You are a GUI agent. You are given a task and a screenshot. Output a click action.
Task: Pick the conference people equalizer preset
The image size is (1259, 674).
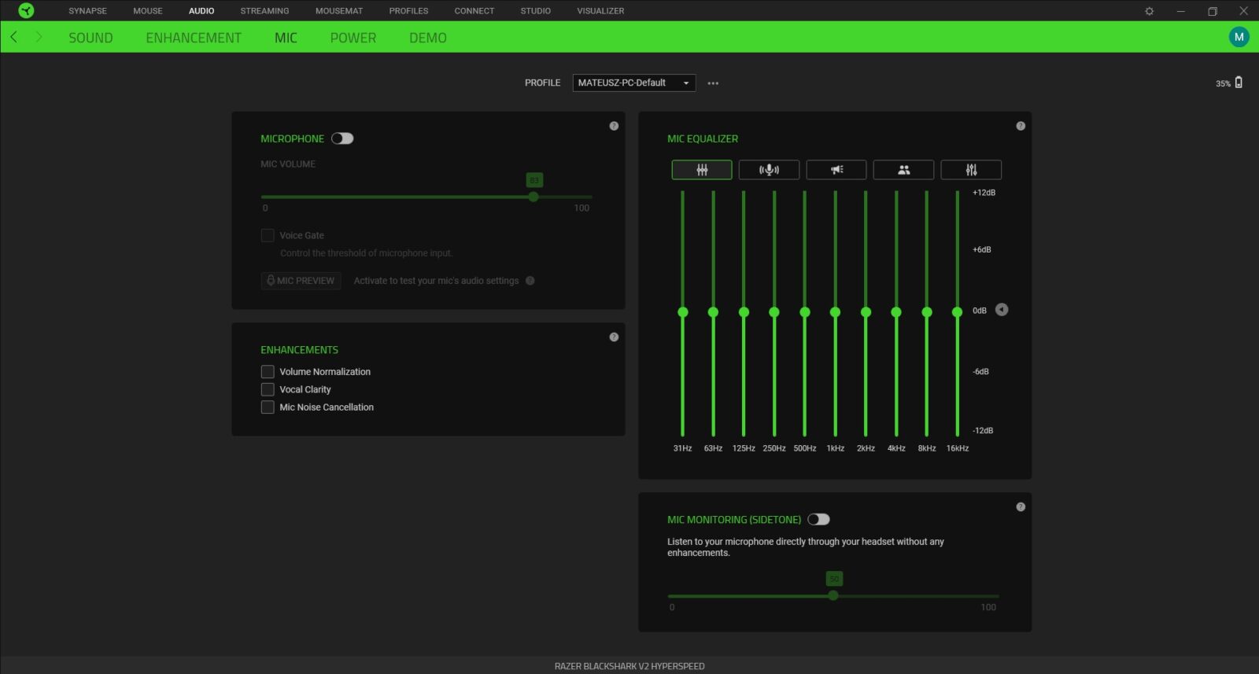(903, 170)
